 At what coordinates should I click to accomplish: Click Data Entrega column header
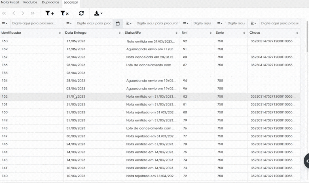pyautogui.click(x=93, y=33)
